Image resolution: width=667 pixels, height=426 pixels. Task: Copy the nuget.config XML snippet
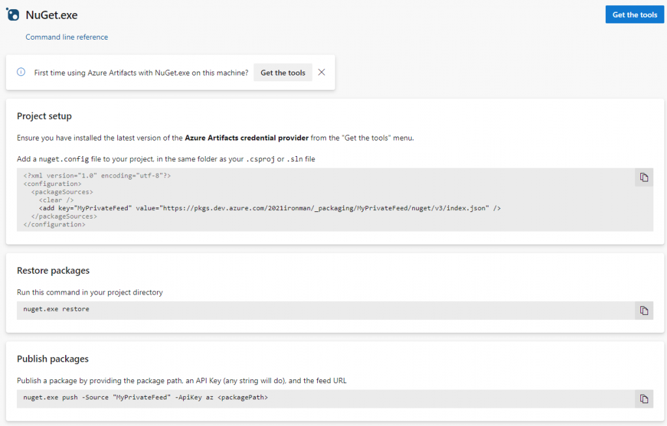coord(644,178)
